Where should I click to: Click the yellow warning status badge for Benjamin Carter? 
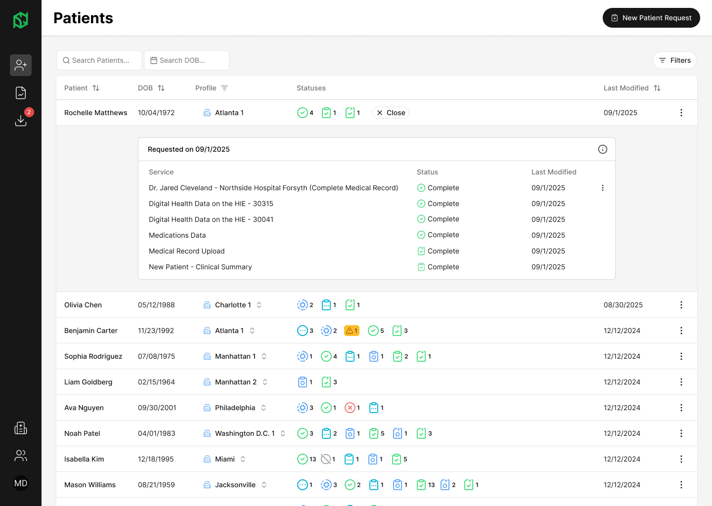coord(352,330)
